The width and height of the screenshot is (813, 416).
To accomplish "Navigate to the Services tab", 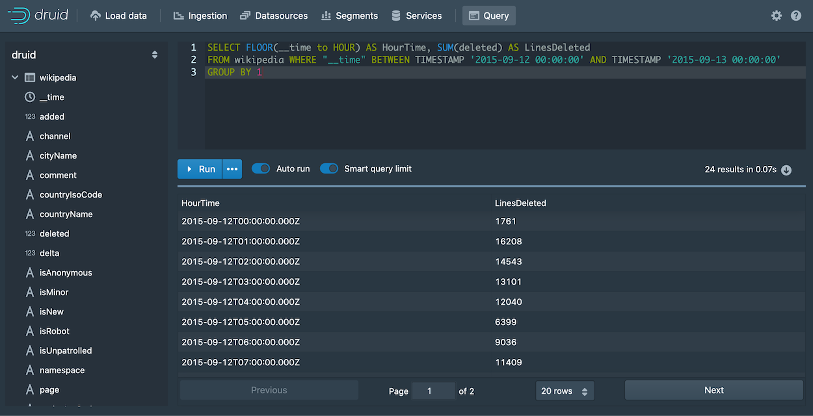I will (416, 16).
